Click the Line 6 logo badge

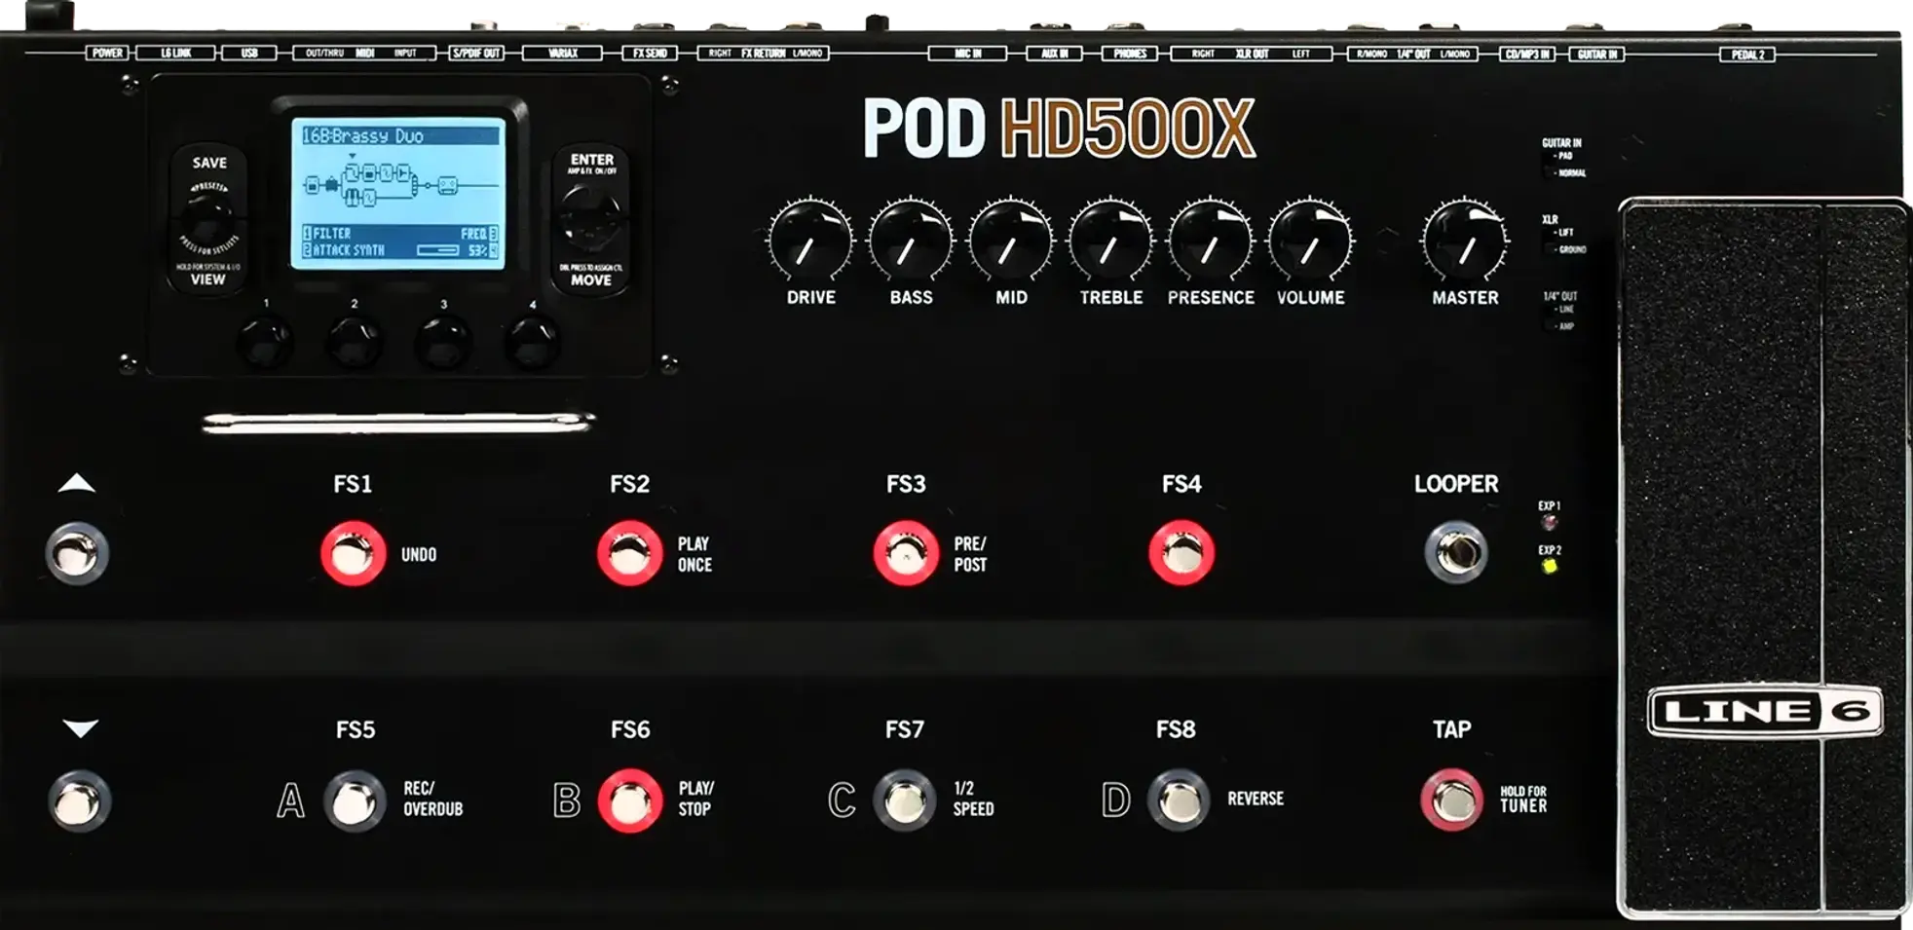click(1765, 712)
